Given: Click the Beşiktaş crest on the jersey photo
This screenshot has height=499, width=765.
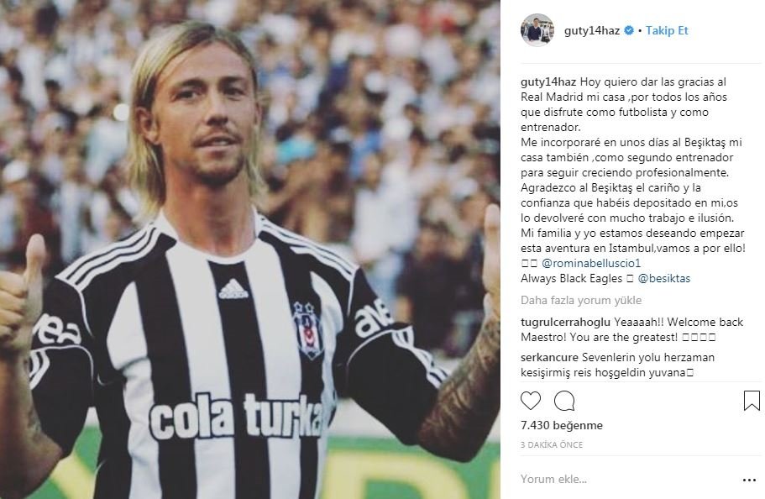Looking at the screenshot, I should click(x=308, y=329).
